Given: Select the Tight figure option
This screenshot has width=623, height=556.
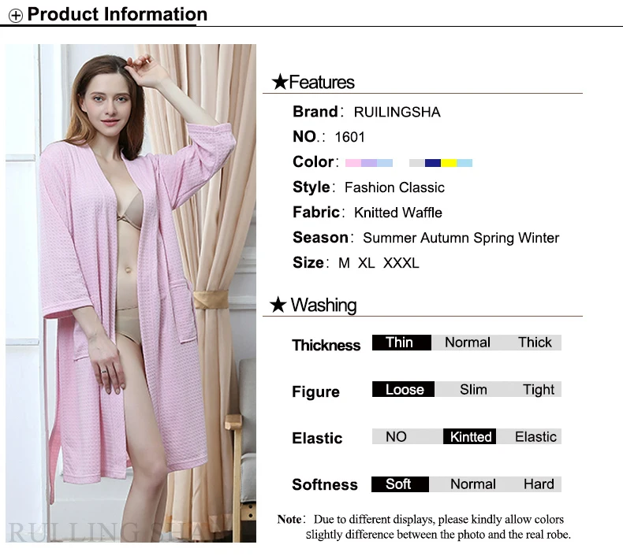Looking at the screenshot, I should [x=538, y=389].
